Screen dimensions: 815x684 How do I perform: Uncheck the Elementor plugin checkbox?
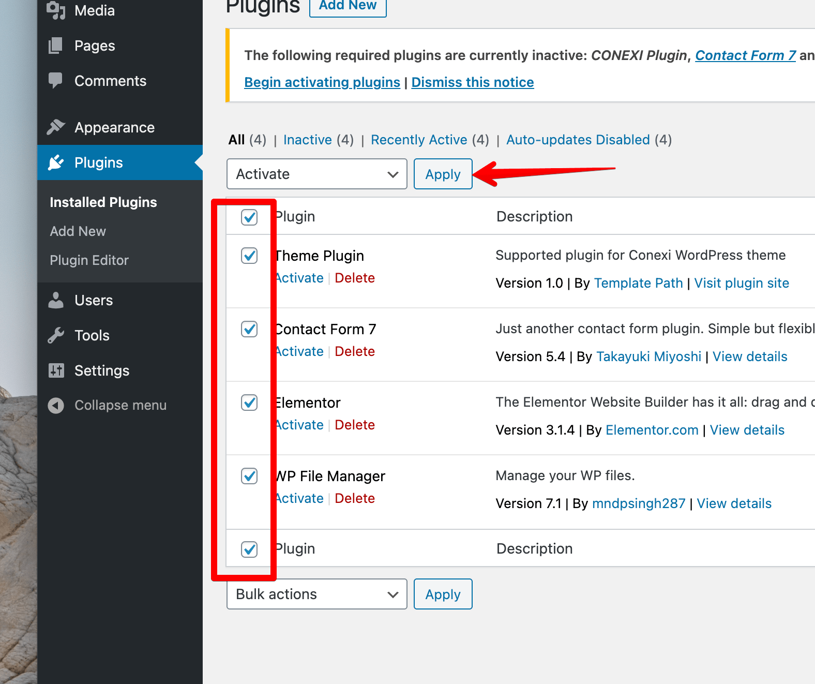[249, 403]
